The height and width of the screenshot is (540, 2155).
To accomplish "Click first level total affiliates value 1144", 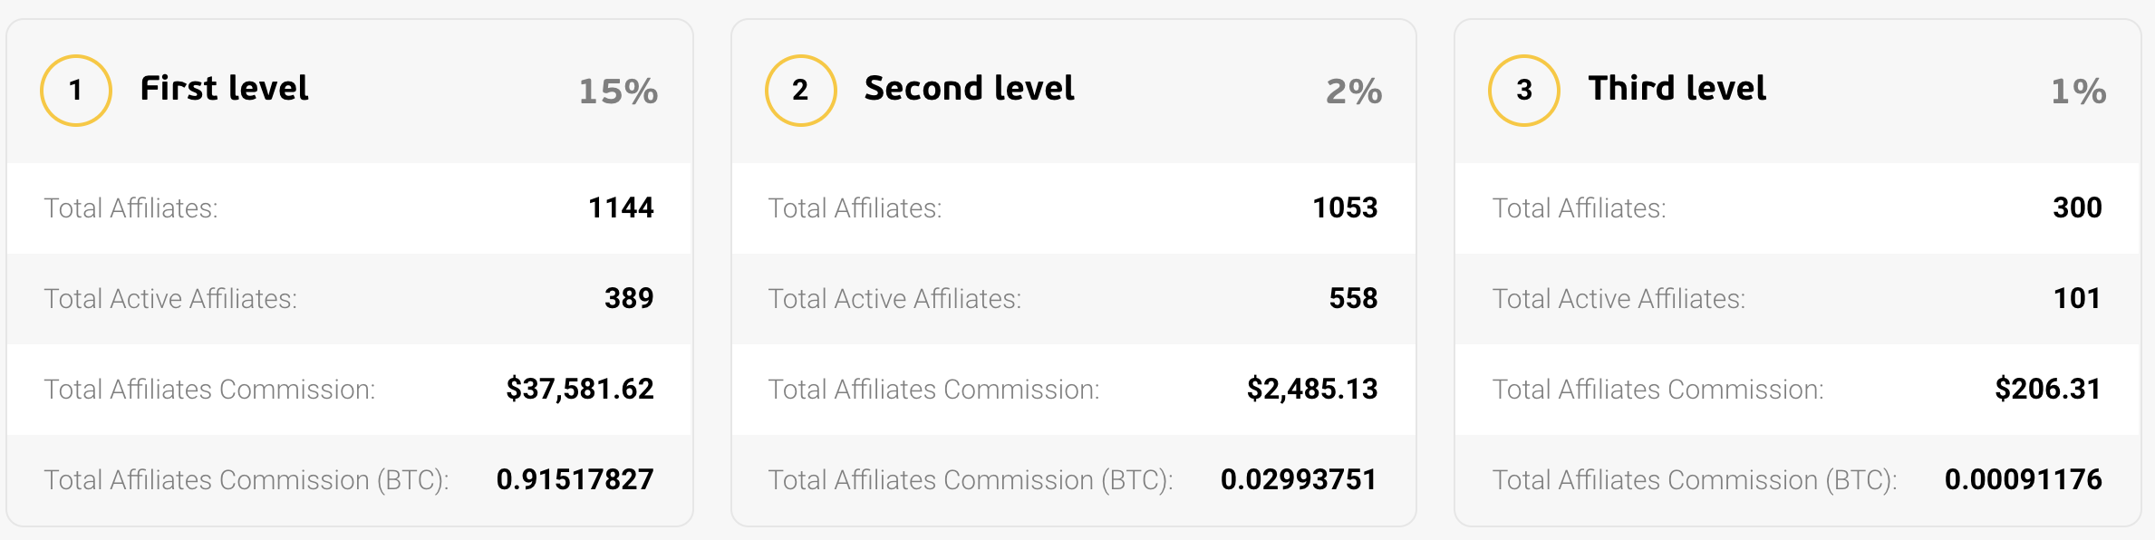I will coord(621,208).
